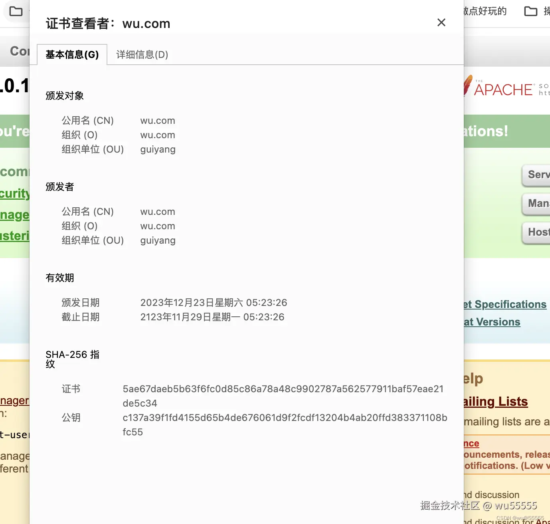
Task: Click the Server button on the page
Action: [539, 175]
